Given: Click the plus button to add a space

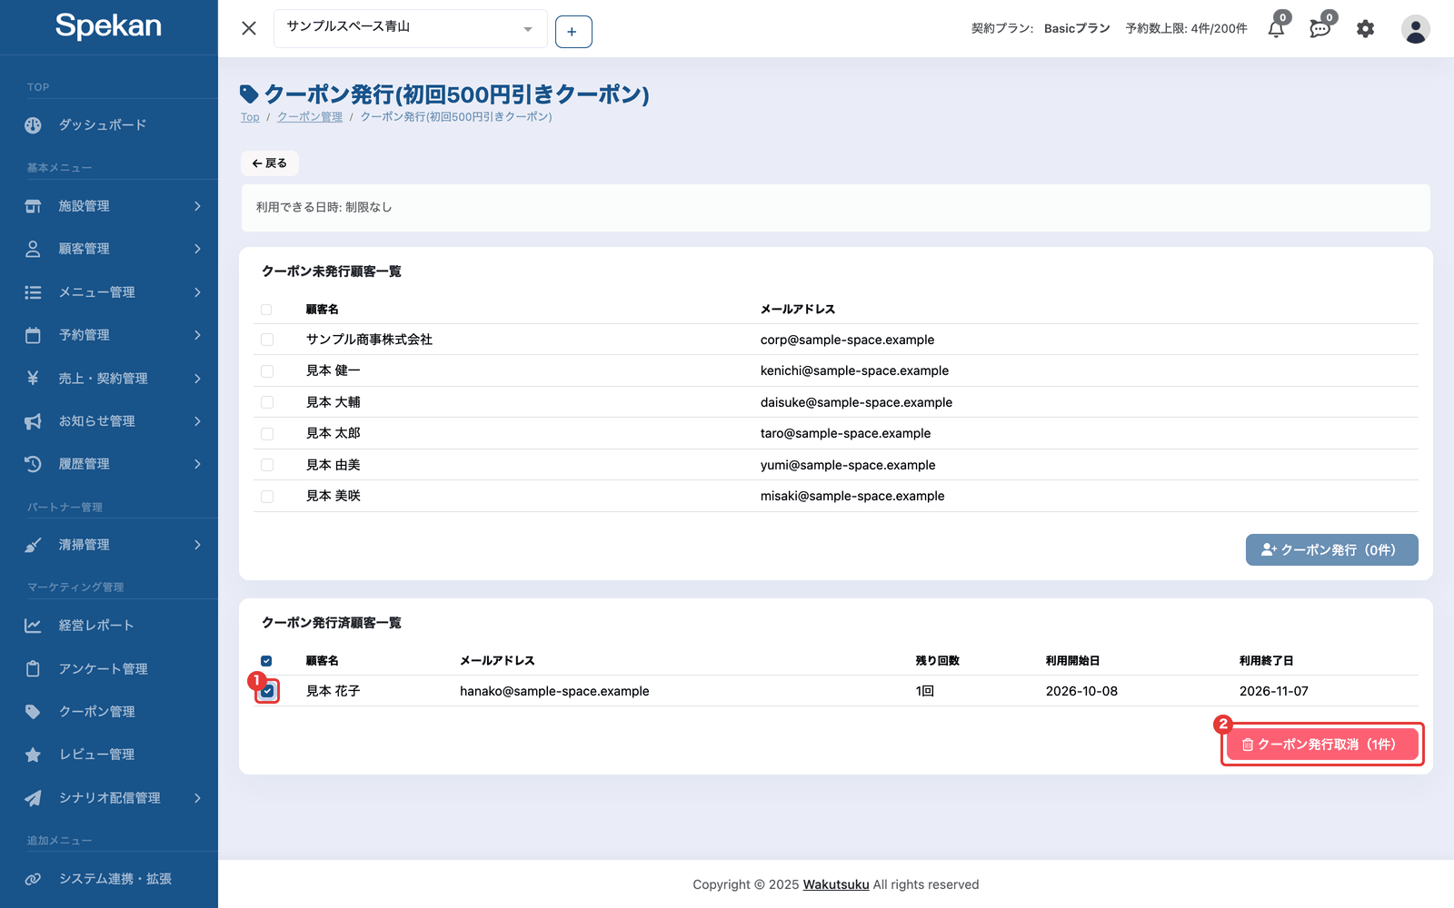Looking at the screenshot, I should [573, 32].
